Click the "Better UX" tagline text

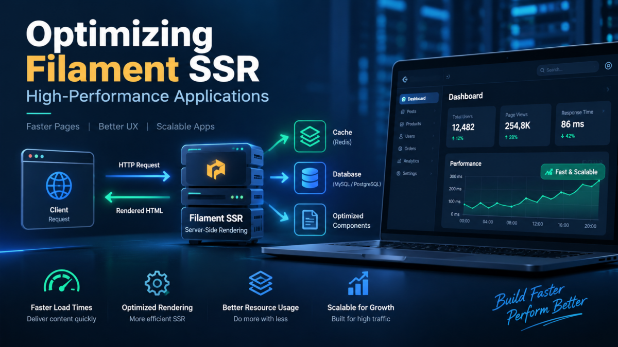[118, 126]
